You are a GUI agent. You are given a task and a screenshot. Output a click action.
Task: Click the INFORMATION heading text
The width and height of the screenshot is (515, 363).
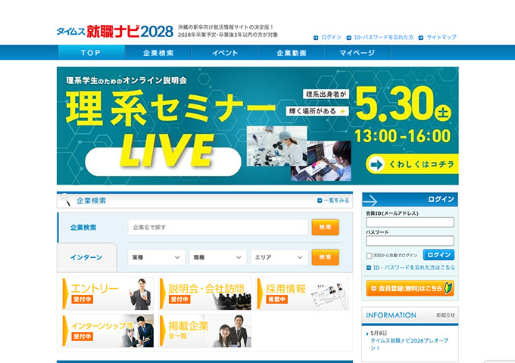pyautogui.click(x=391, y=315)
